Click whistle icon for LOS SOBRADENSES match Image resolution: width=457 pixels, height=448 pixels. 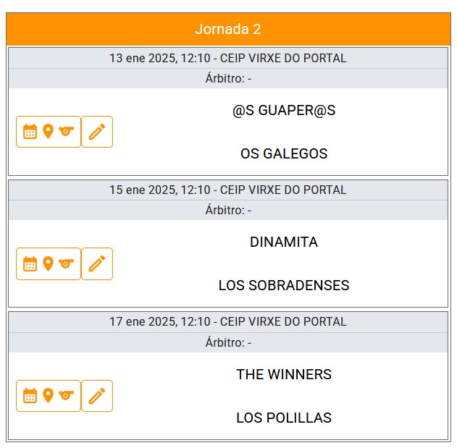point(67,263)
